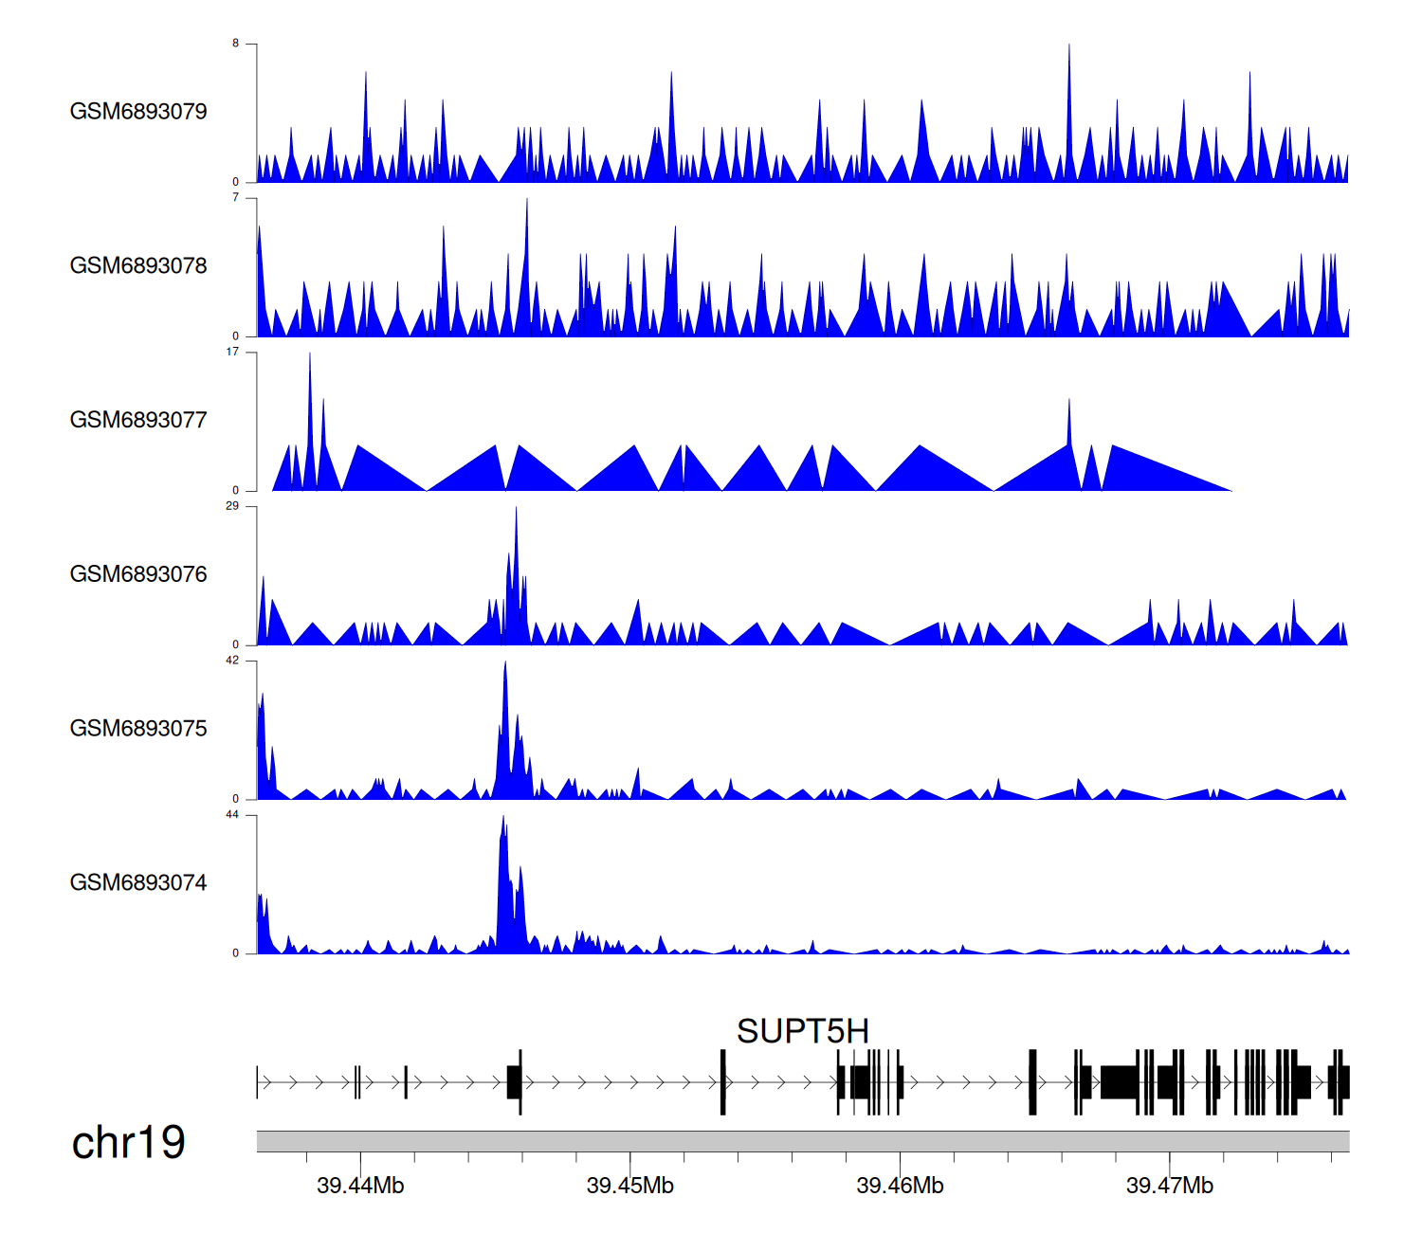Select the GSM6893074 track name

(x=138, y=883)
